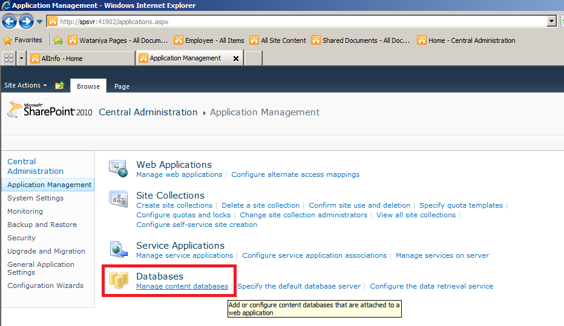Select Application Management in left navigation
The height and width of the screenshot is (326, 564).
click(49, 185)
